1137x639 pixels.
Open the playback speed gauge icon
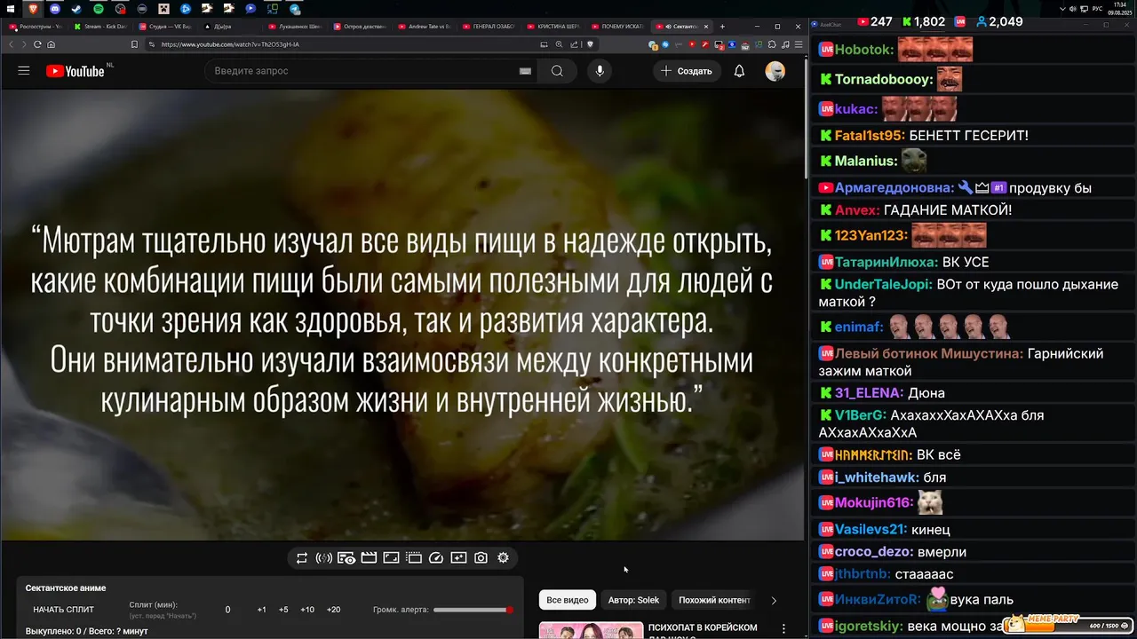436,558
